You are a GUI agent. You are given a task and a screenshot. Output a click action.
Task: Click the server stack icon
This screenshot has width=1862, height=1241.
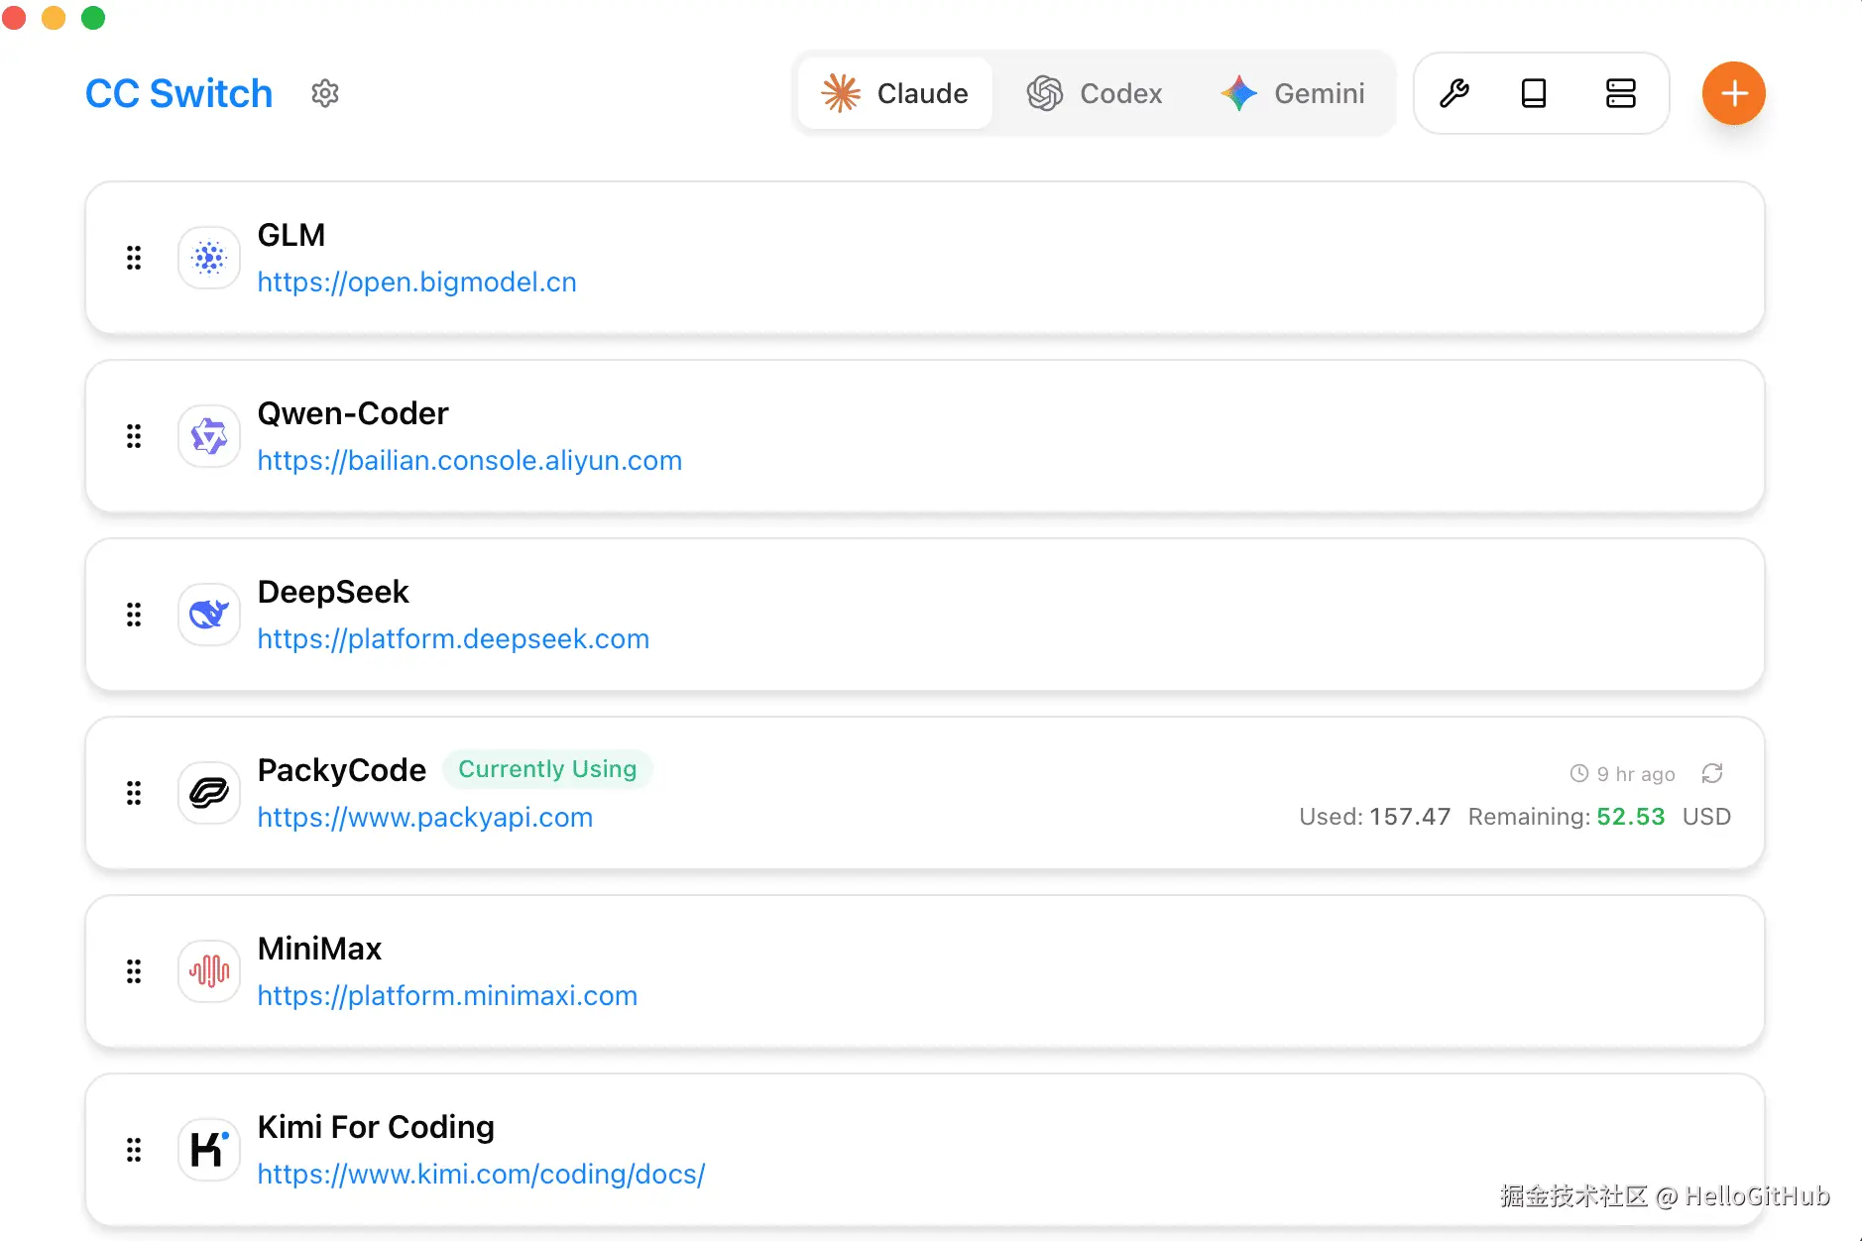pyautogui.click(x=1620, y=93)
